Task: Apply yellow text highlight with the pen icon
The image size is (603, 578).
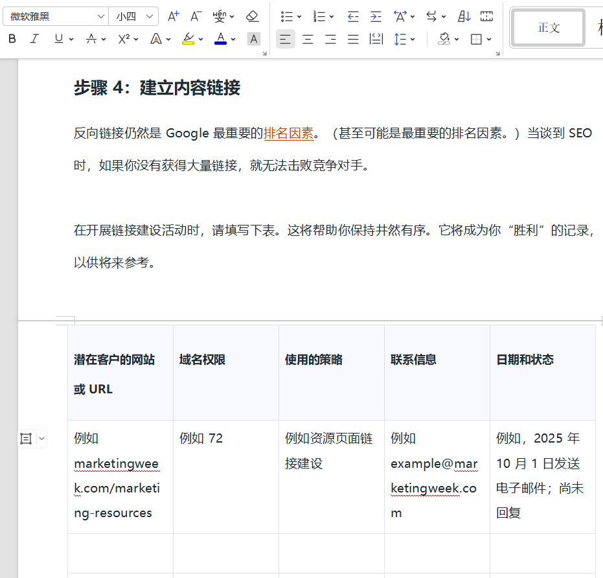Action: (x=188, y=39)
